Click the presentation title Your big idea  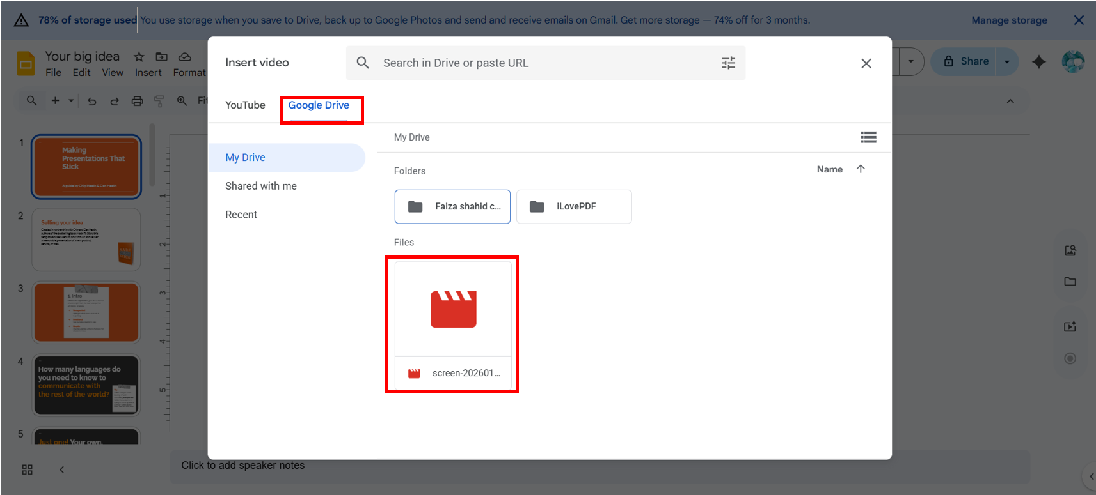82,56
